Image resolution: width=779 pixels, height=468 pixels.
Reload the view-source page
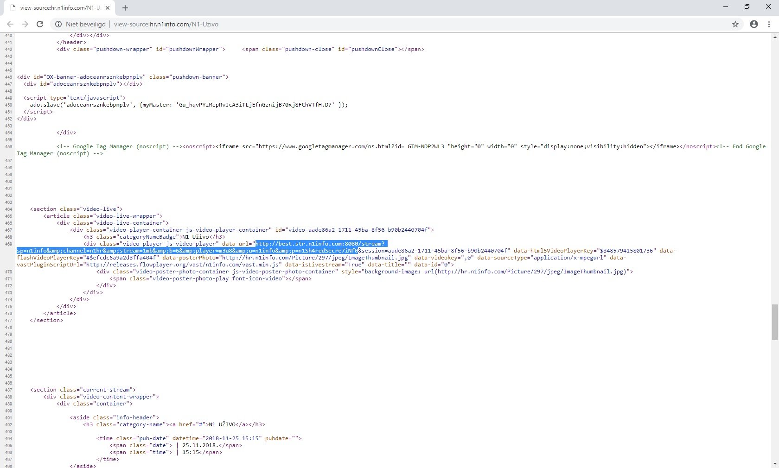pyautogui.click(x=40, y=24)
